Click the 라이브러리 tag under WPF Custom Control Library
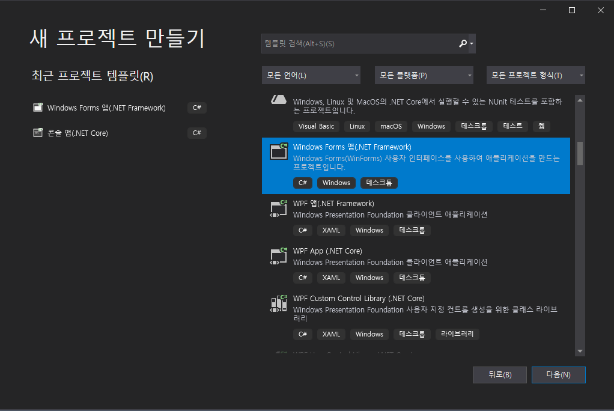This screenshot has width=614, height=411. 457,334
